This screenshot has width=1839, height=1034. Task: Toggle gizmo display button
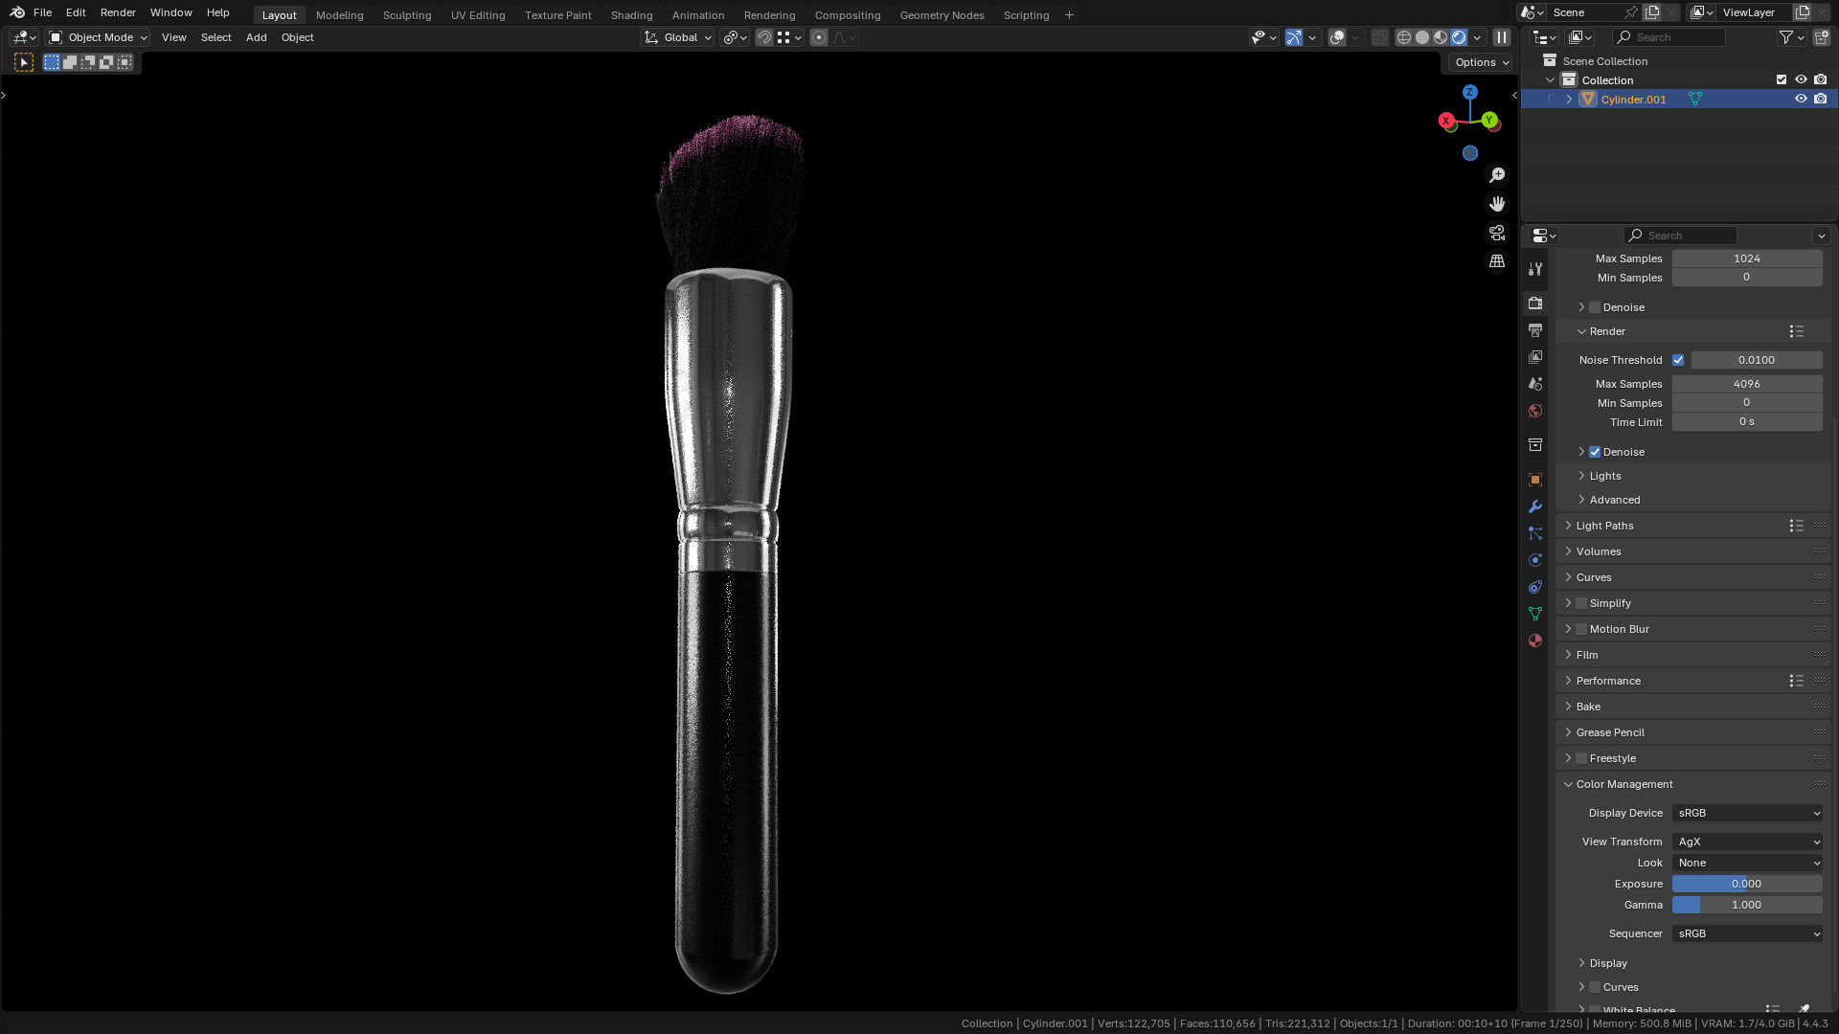[x=1294, y=37]
